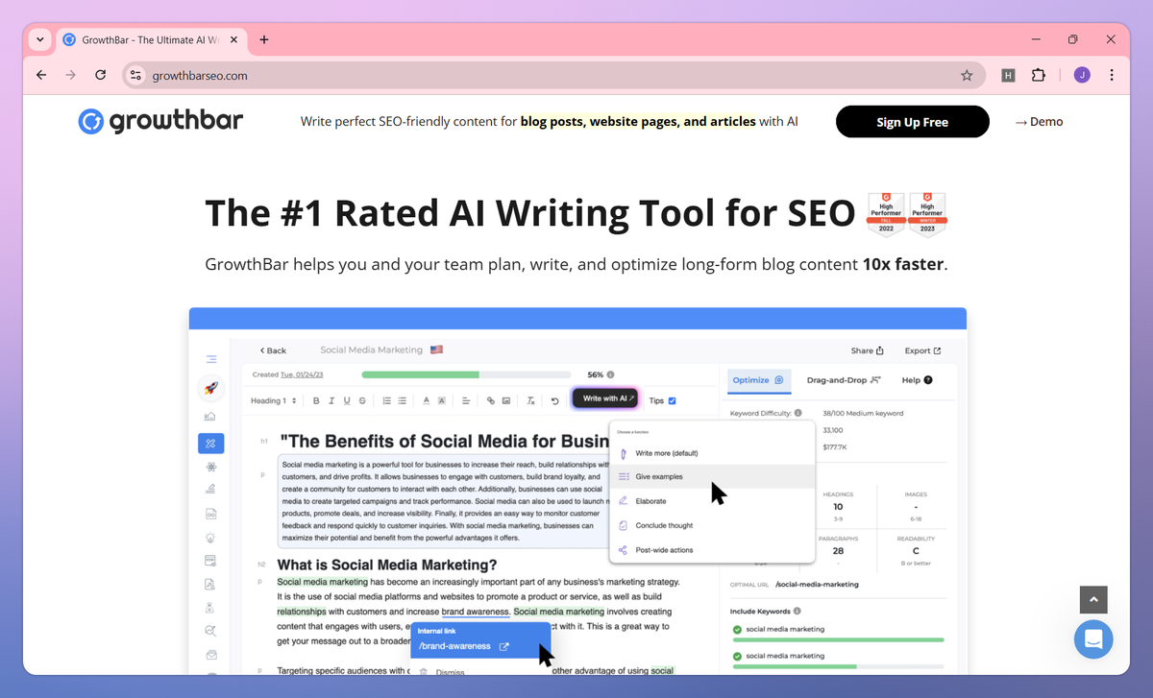Click the address bar showing growthbarseo.com
The image size is (1153, 698).
552,75
